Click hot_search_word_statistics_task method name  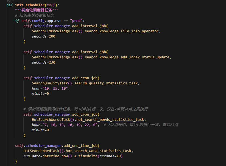tap(99, 151)
